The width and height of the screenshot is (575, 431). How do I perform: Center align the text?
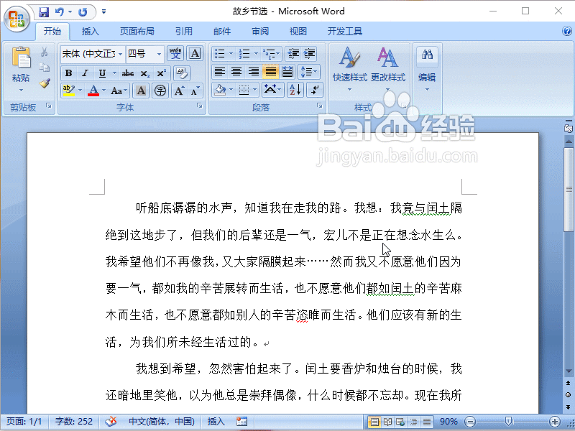[236, 71]
